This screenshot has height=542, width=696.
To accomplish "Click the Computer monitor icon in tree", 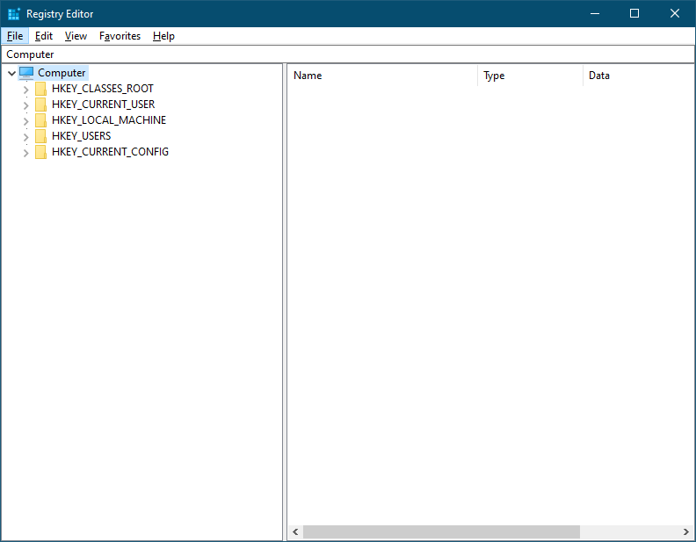I will [x=26, y=73].
